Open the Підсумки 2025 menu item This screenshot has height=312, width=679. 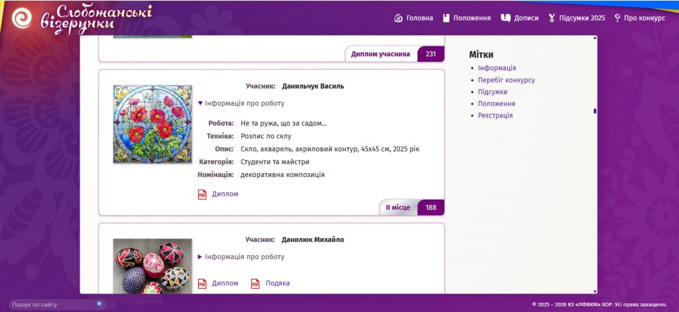[x=582, y=18]
